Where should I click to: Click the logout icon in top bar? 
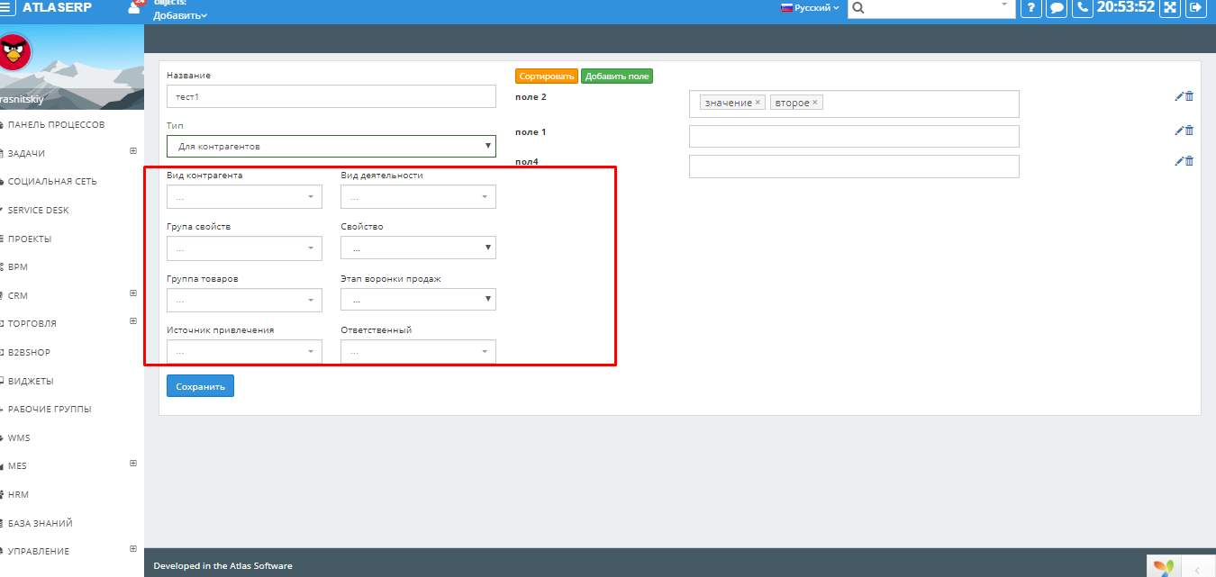[1196, 7]
